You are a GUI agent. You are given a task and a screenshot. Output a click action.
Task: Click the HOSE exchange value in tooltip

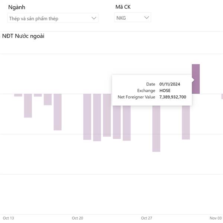pyautogui.click(x=165, y=91)
